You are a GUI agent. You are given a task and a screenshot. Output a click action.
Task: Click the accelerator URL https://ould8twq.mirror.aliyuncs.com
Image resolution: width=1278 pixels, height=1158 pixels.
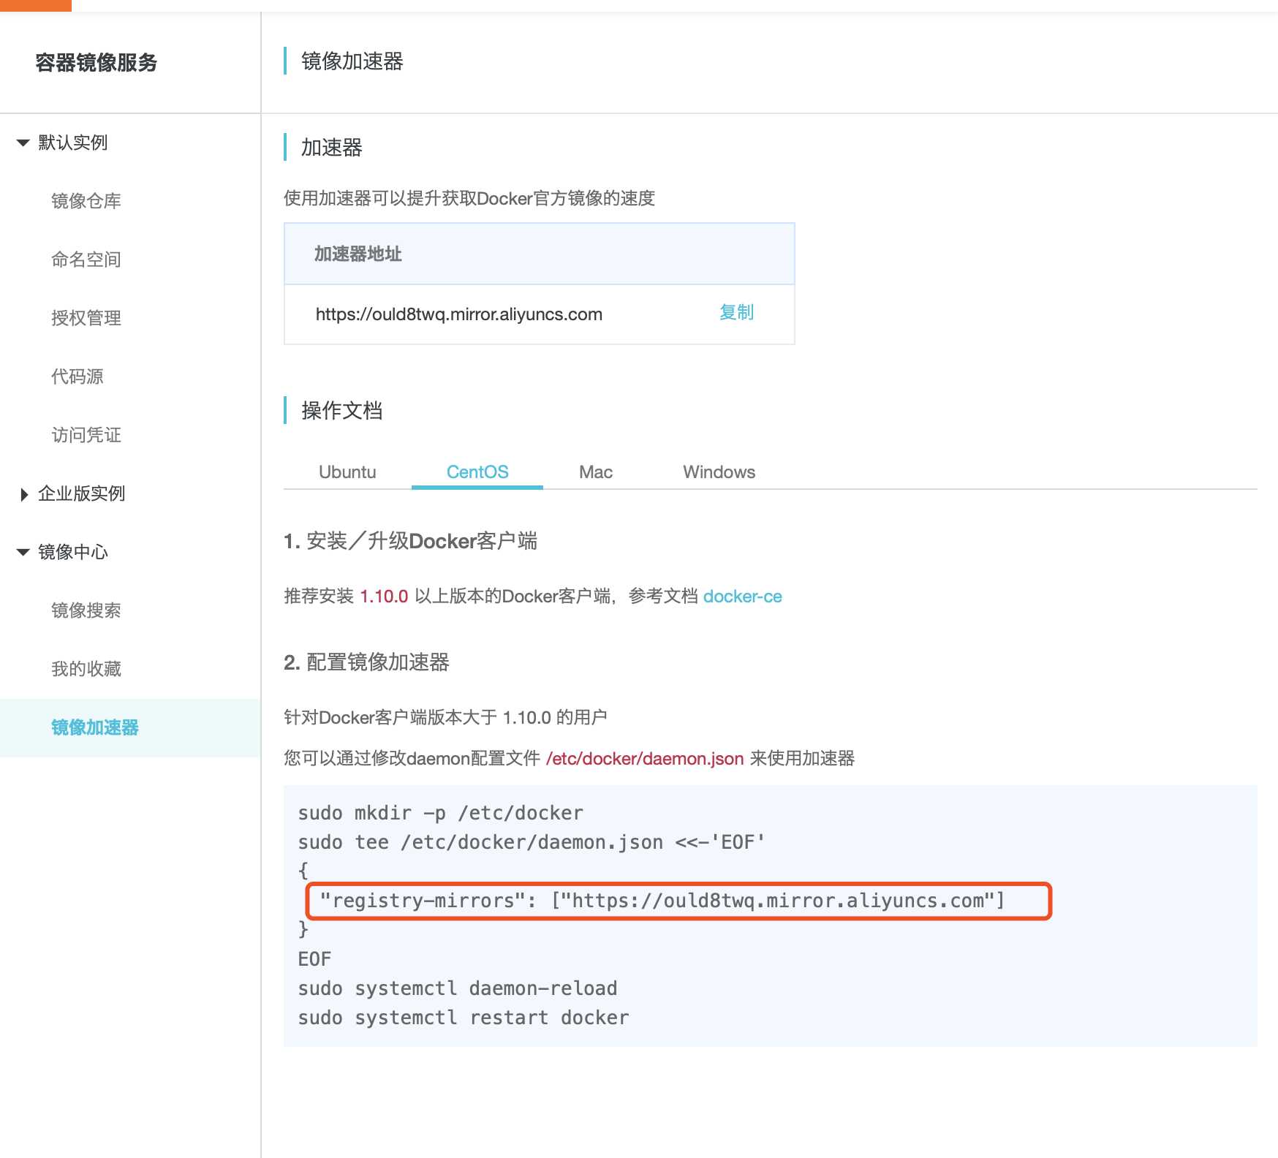[x=459, y=314]
